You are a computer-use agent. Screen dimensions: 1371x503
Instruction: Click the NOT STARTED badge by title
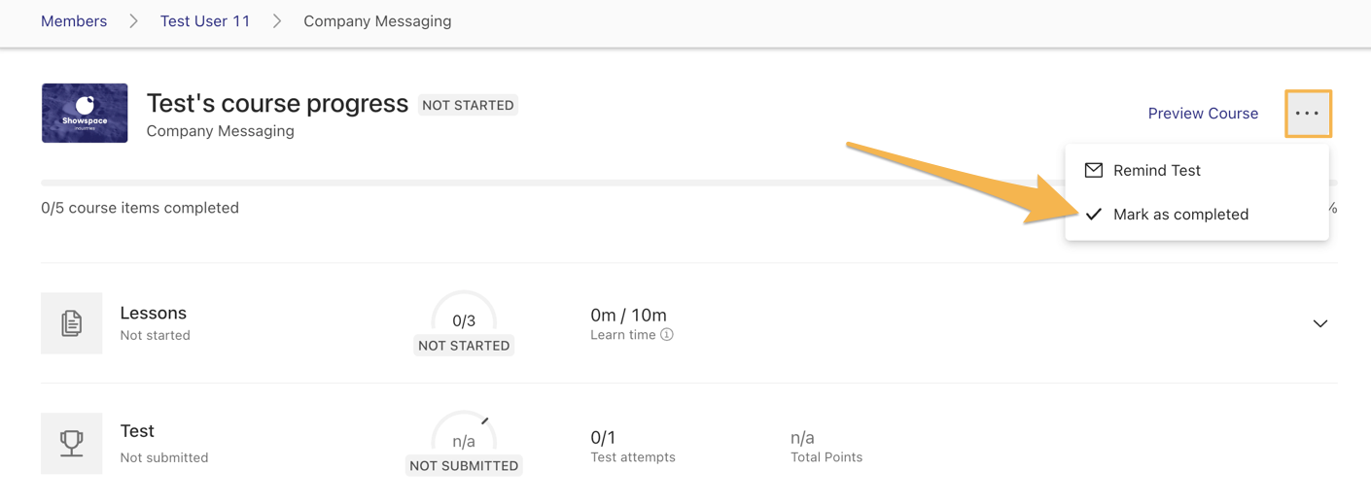(468, 105)
